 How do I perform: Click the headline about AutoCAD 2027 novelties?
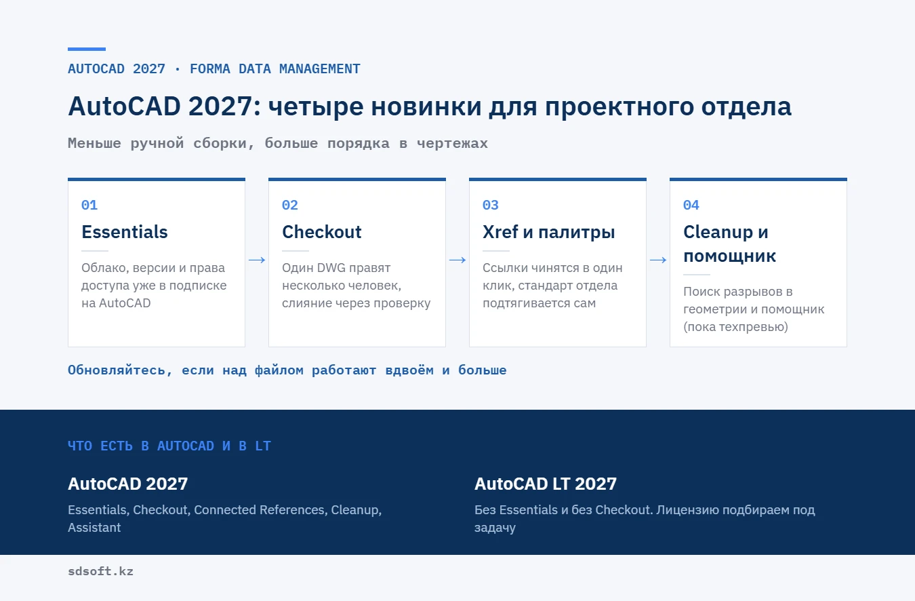pos(430,106)
